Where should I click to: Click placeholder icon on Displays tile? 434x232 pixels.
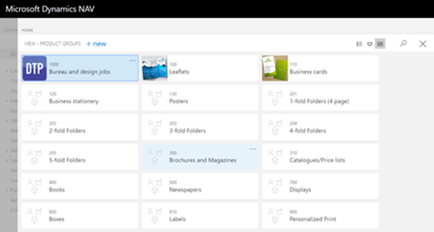click(x=275, y=186)
